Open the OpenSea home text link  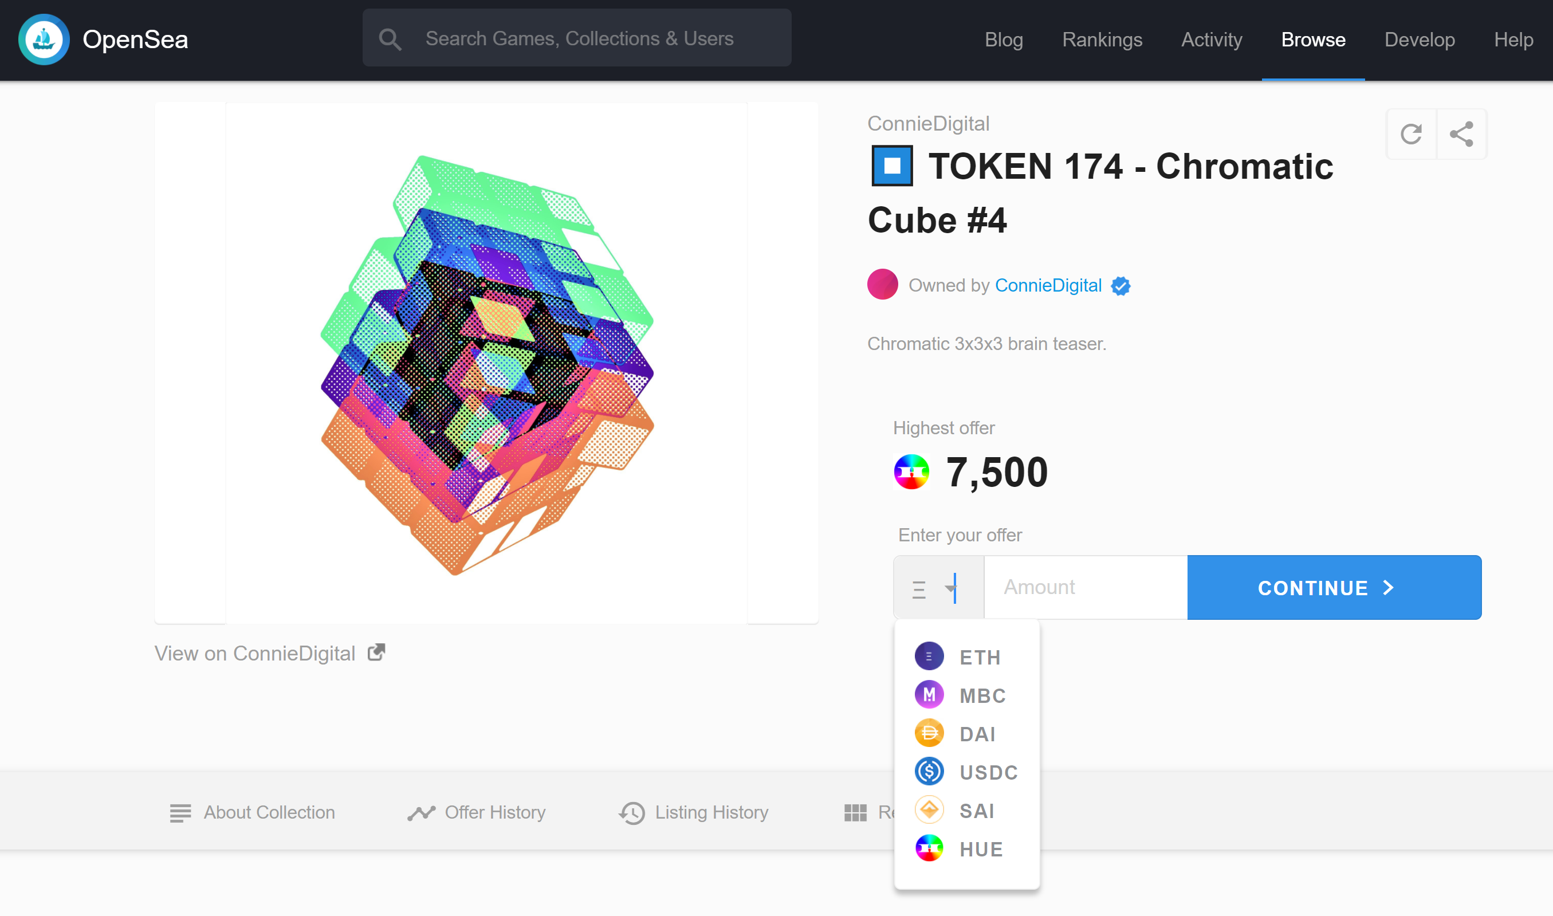click(135, 40)
